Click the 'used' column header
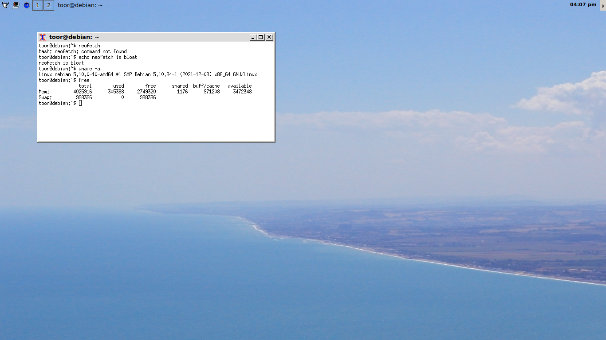Viewport: 606px width, 340px height. point(118,86)
